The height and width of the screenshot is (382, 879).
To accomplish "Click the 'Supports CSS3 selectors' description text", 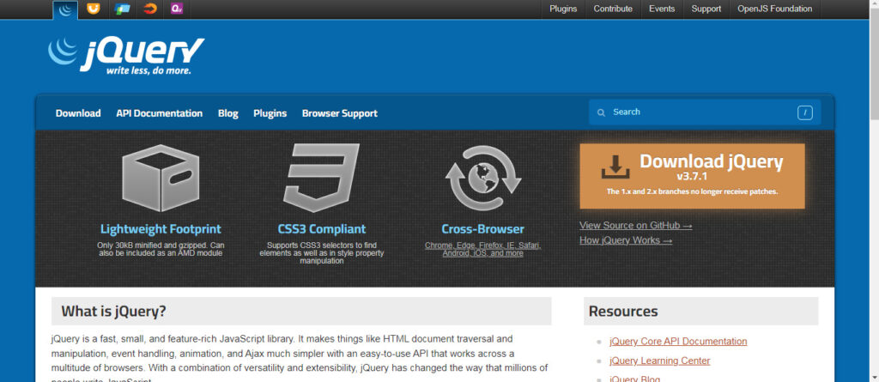I will (322, 253).
